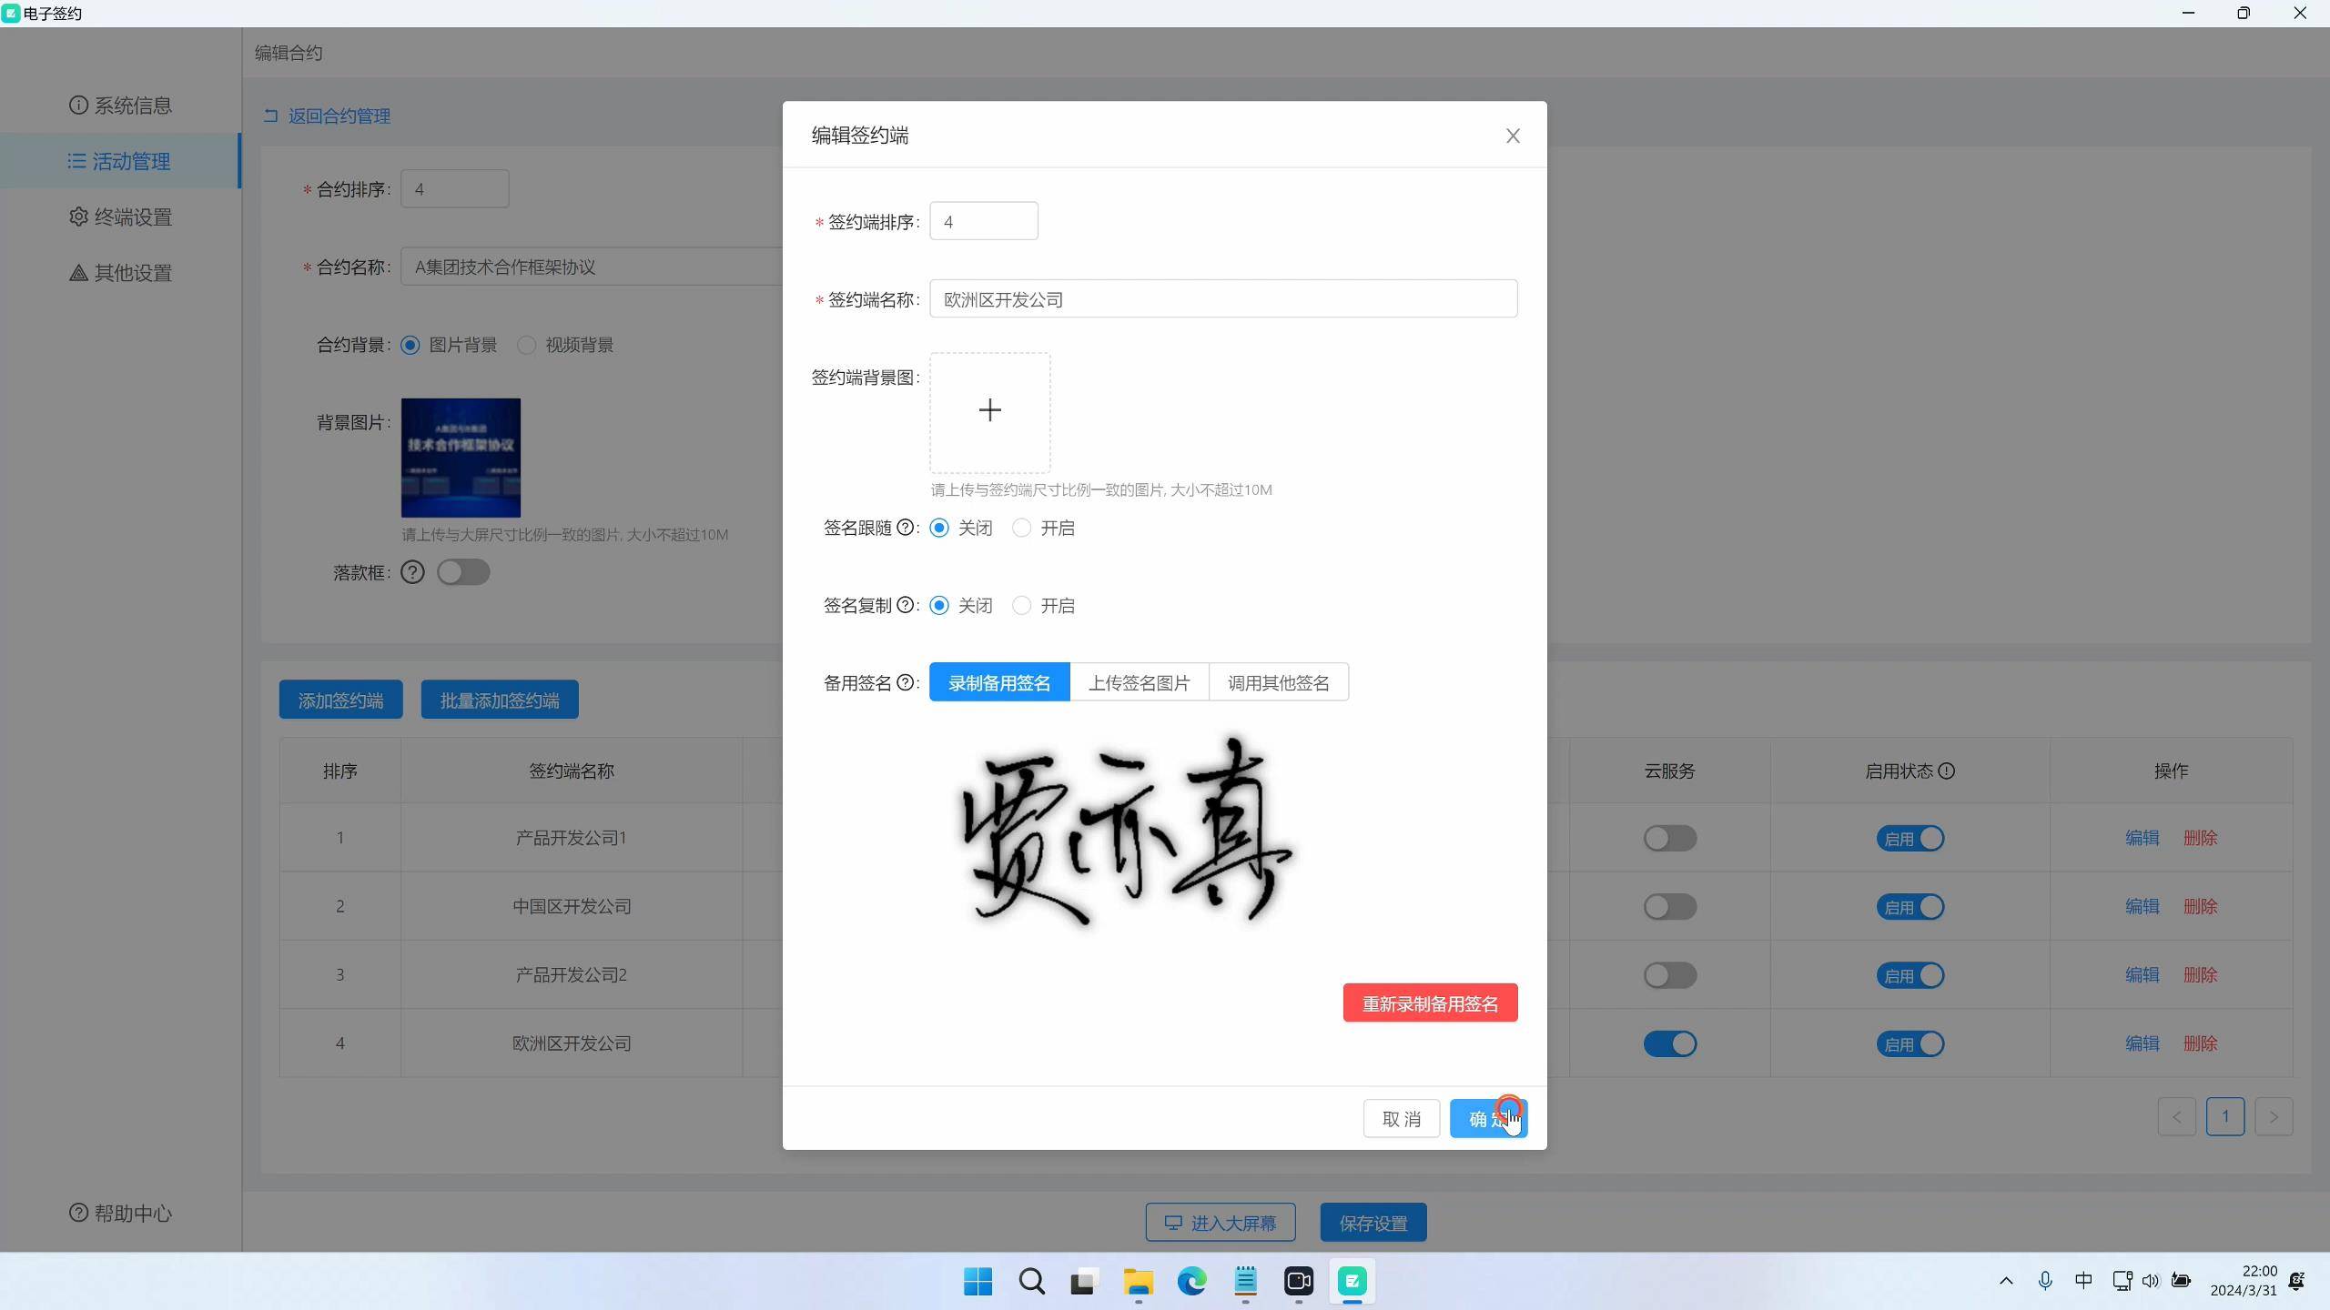
Task: Enable 签名跟随 with 开启 radio
Action: point(1021,529)
